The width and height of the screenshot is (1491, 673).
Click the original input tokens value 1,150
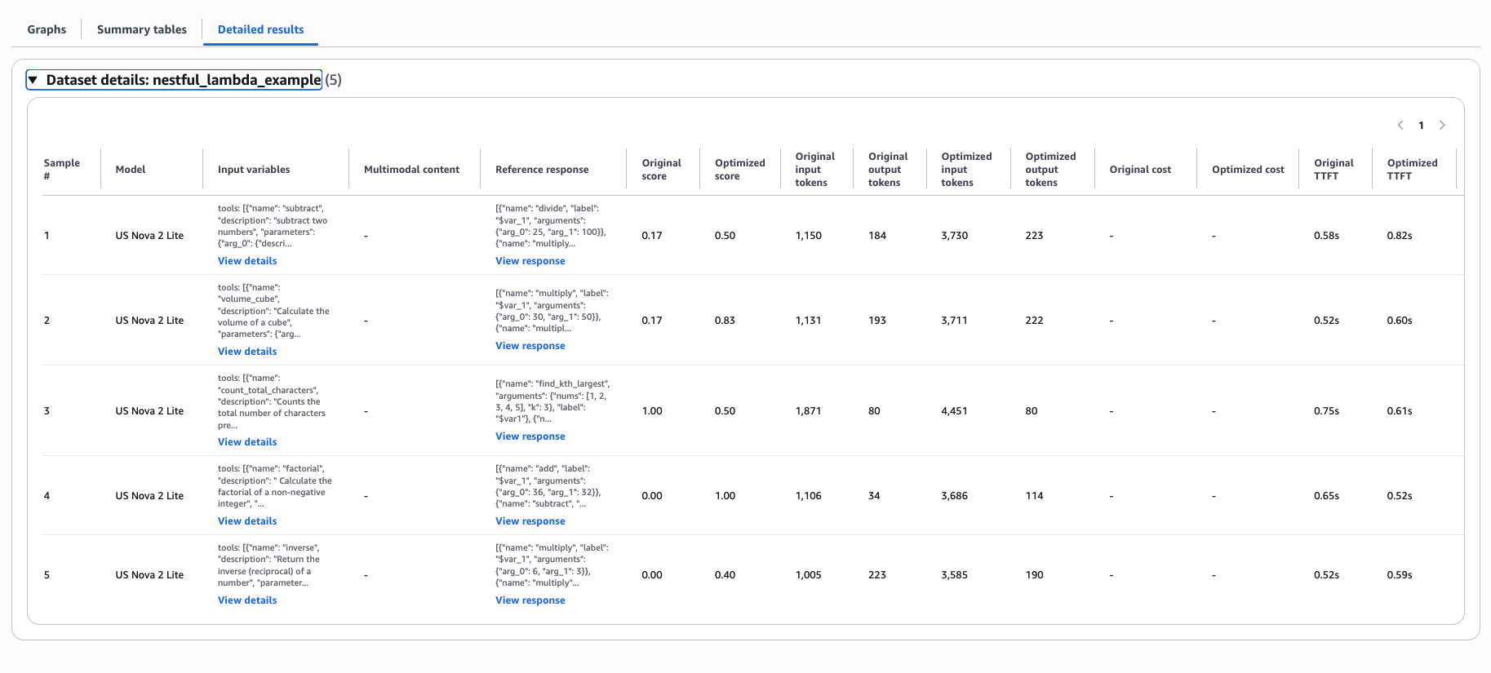(x=808, y=236)
